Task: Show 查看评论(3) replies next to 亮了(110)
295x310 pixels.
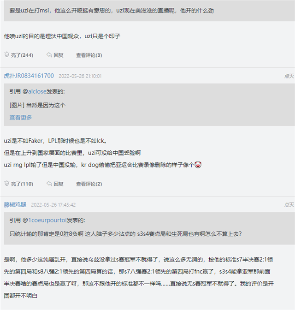Action: pos(89,184)
